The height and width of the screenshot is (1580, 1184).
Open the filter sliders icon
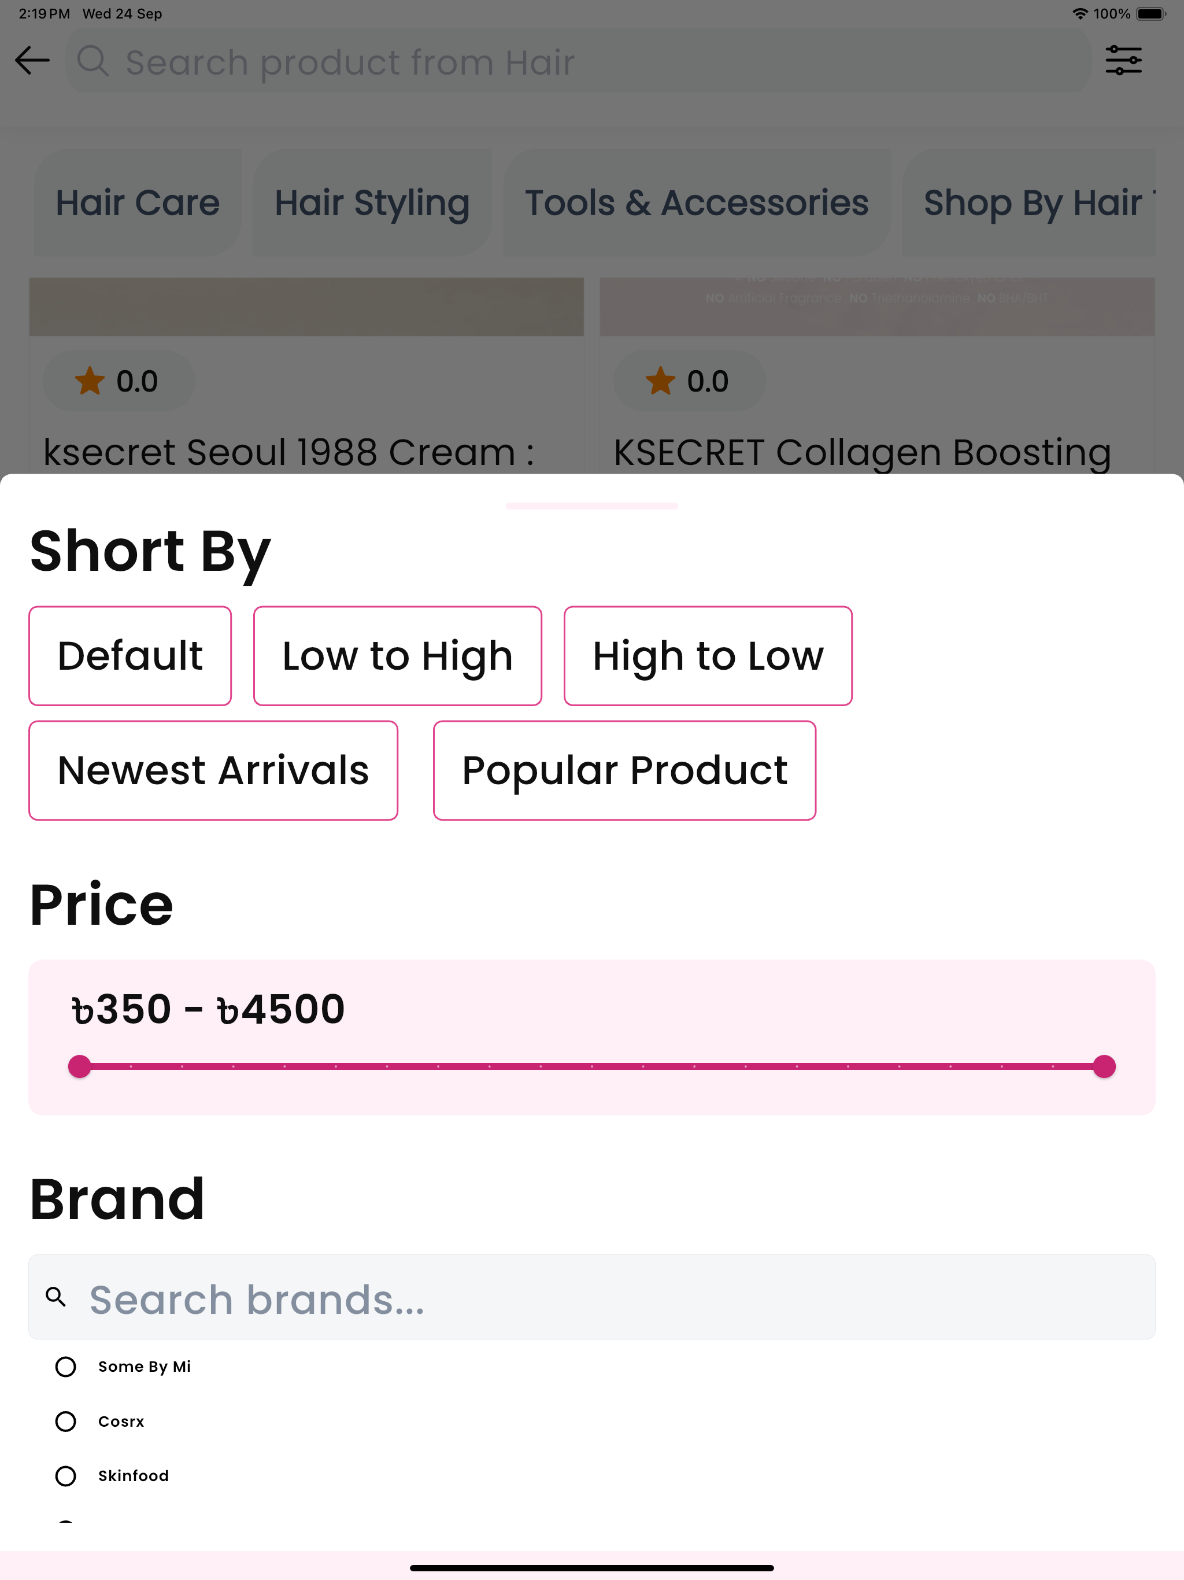coord(1123,61)
